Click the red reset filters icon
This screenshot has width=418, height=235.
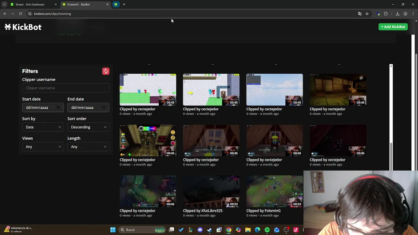click(x=105, y=71)
